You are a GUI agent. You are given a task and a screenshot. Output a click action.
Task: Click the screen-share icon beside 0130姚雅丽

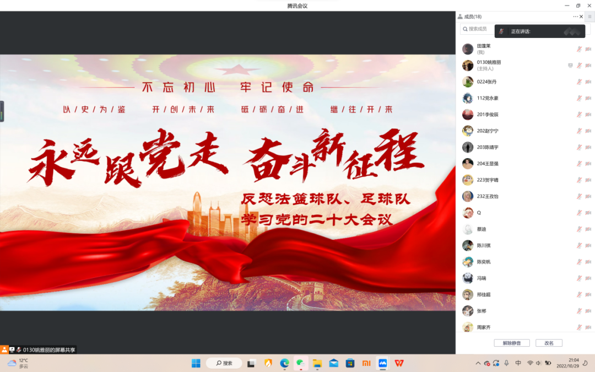[570, 66]
